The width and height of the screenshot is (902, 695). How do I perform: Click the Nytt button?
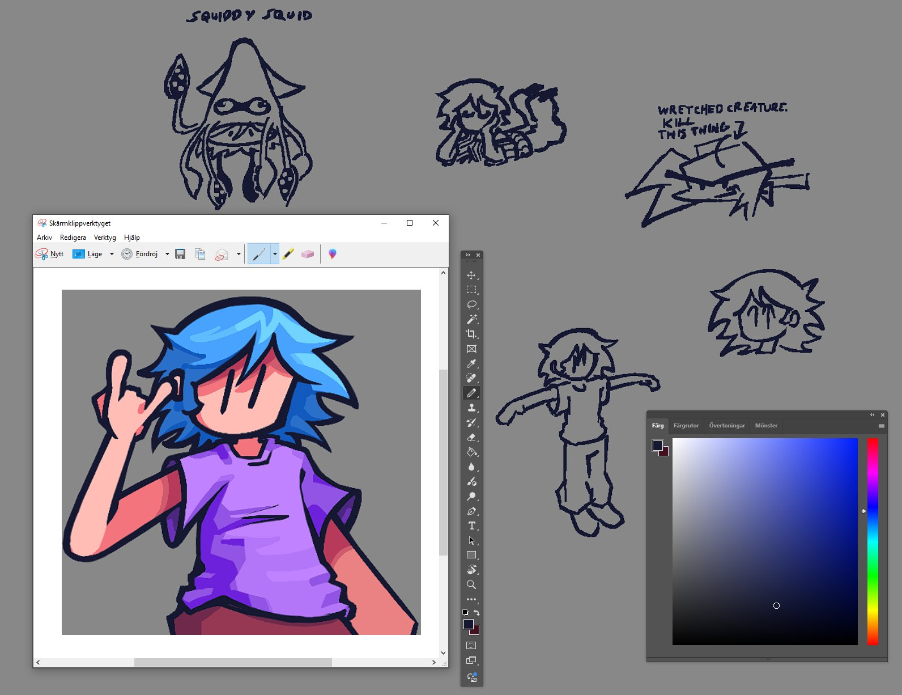(x=50, y=254)
